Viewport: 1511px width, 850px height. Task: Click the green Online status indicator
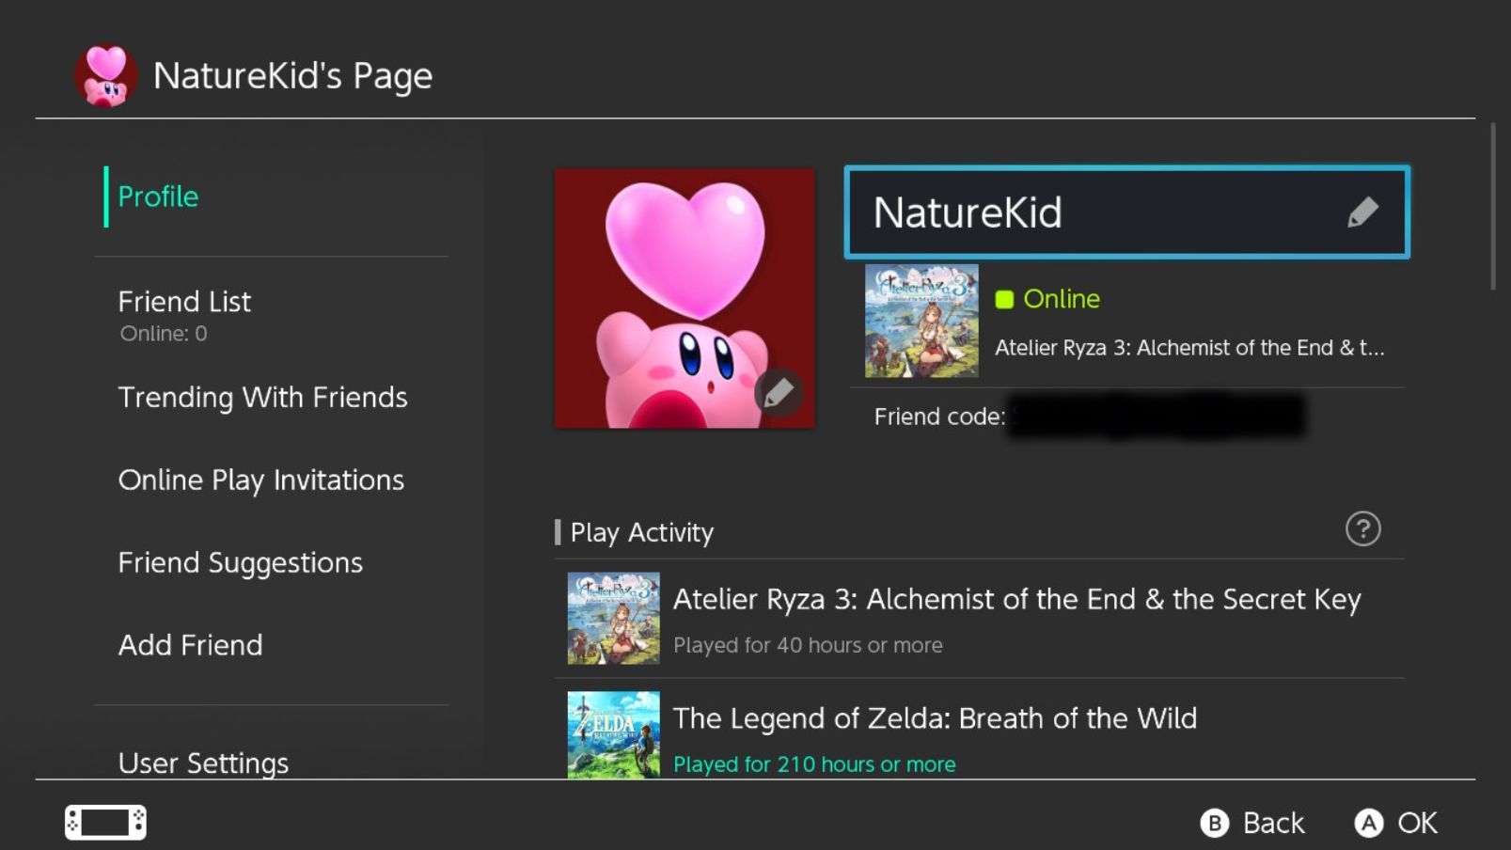point(1004,299)
